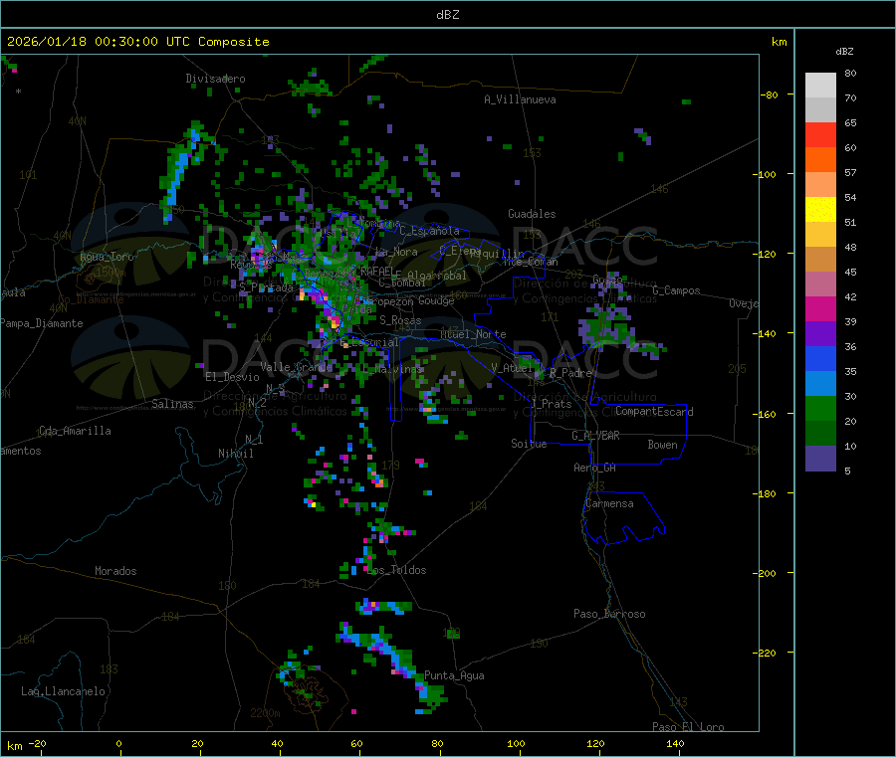Image resolution: width=896 pixels, height=757 pixels.
Task: Click the '65' value on dBZ legend
Action: point(850,122)
